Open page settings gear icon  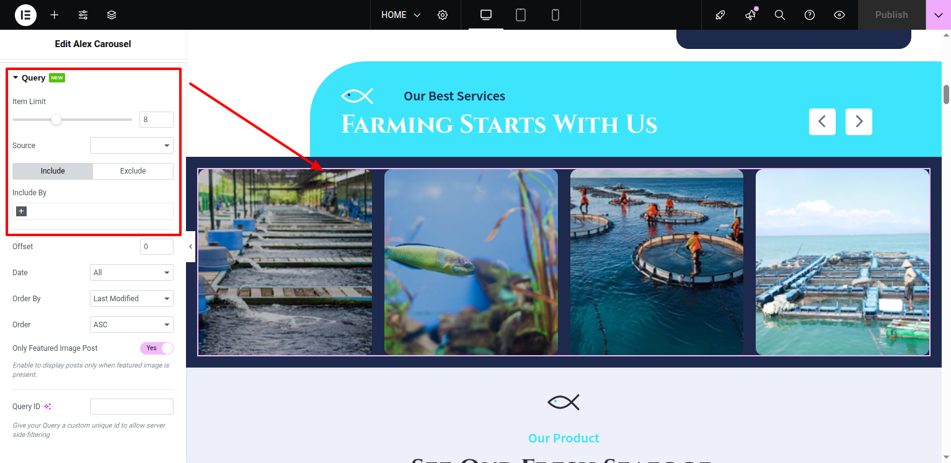[x=443, y=15]
